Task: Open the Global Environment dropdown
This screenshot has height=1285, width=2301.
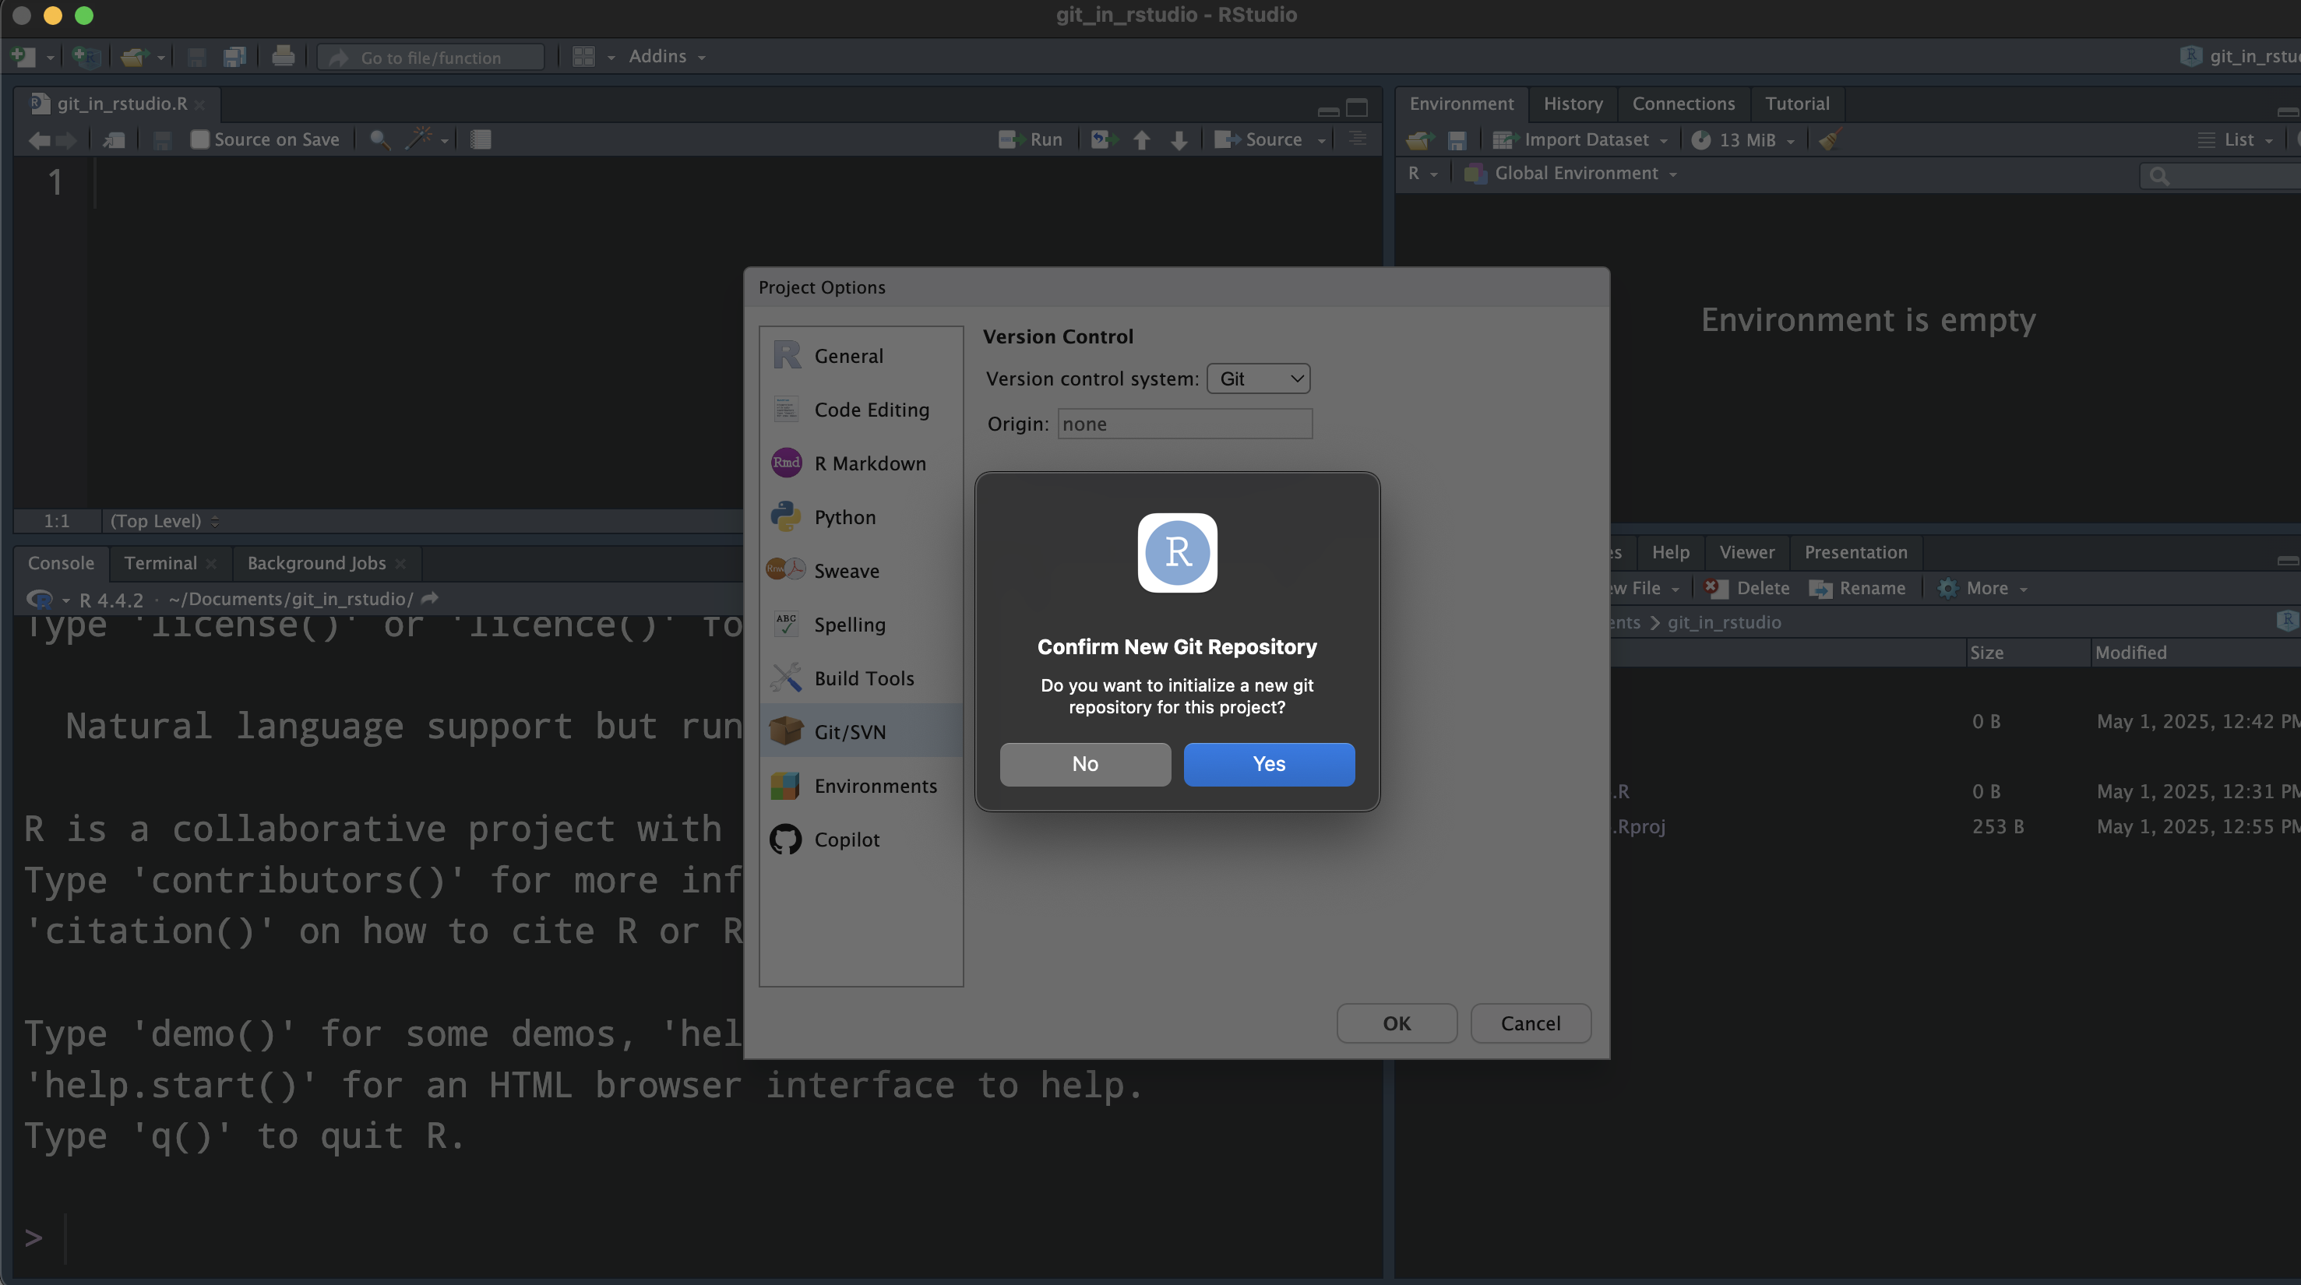Action: pyautogui.click(x=1577, y=173)
